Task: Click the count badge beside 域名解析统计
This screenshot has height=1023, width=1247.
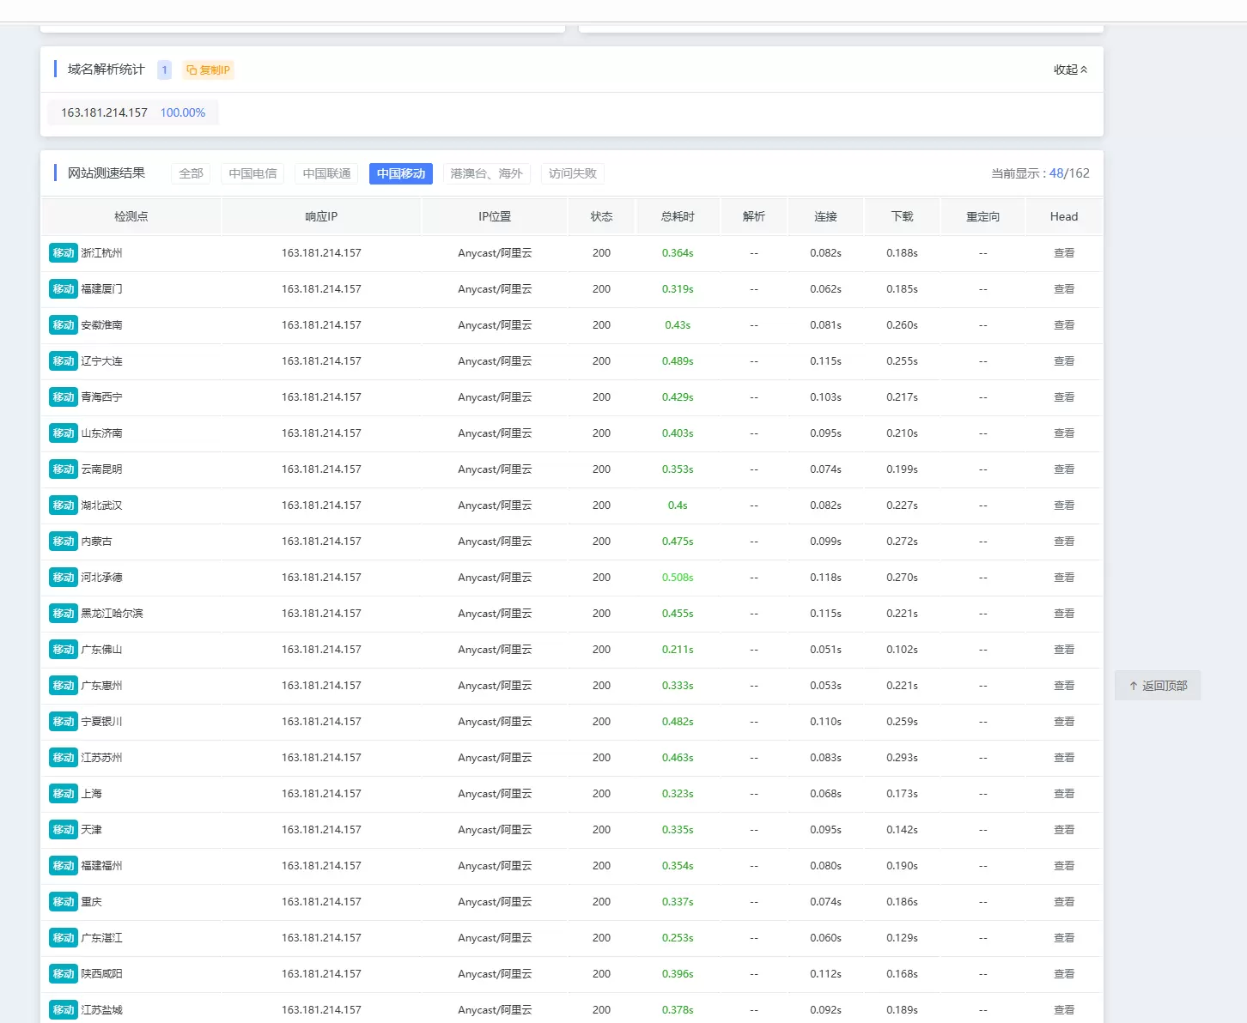Action: (164, 70)
